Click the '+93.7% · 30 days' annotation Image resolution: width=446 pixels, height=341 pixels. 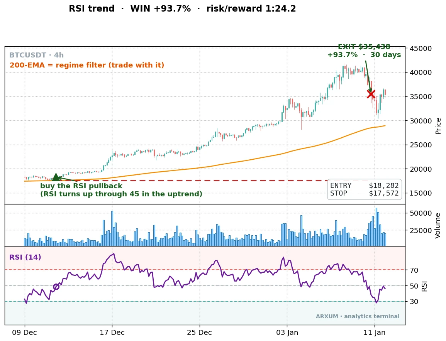364,55
